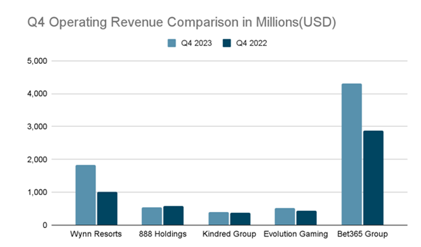Select Kindred Group Q4 2023 bar

click(x=218, y=219)
